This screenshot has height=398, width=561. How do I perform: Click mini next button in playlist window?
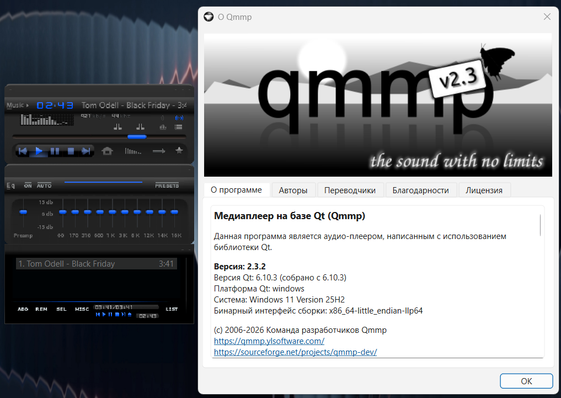click(123, 314)
